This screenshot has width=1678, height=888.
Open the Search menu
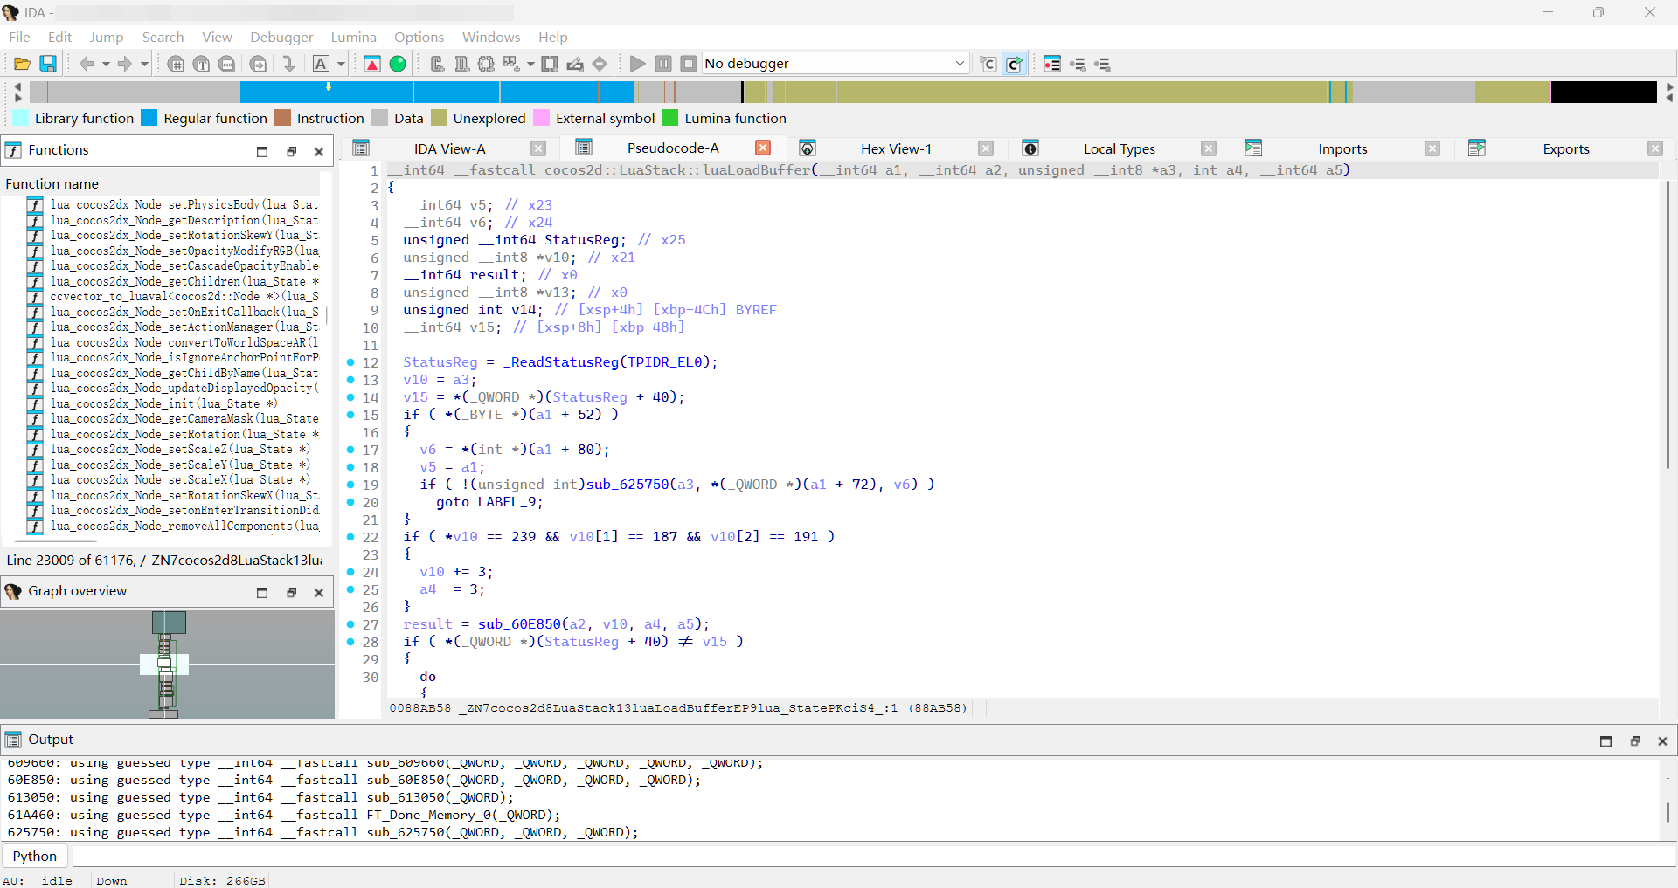point(163,37)
